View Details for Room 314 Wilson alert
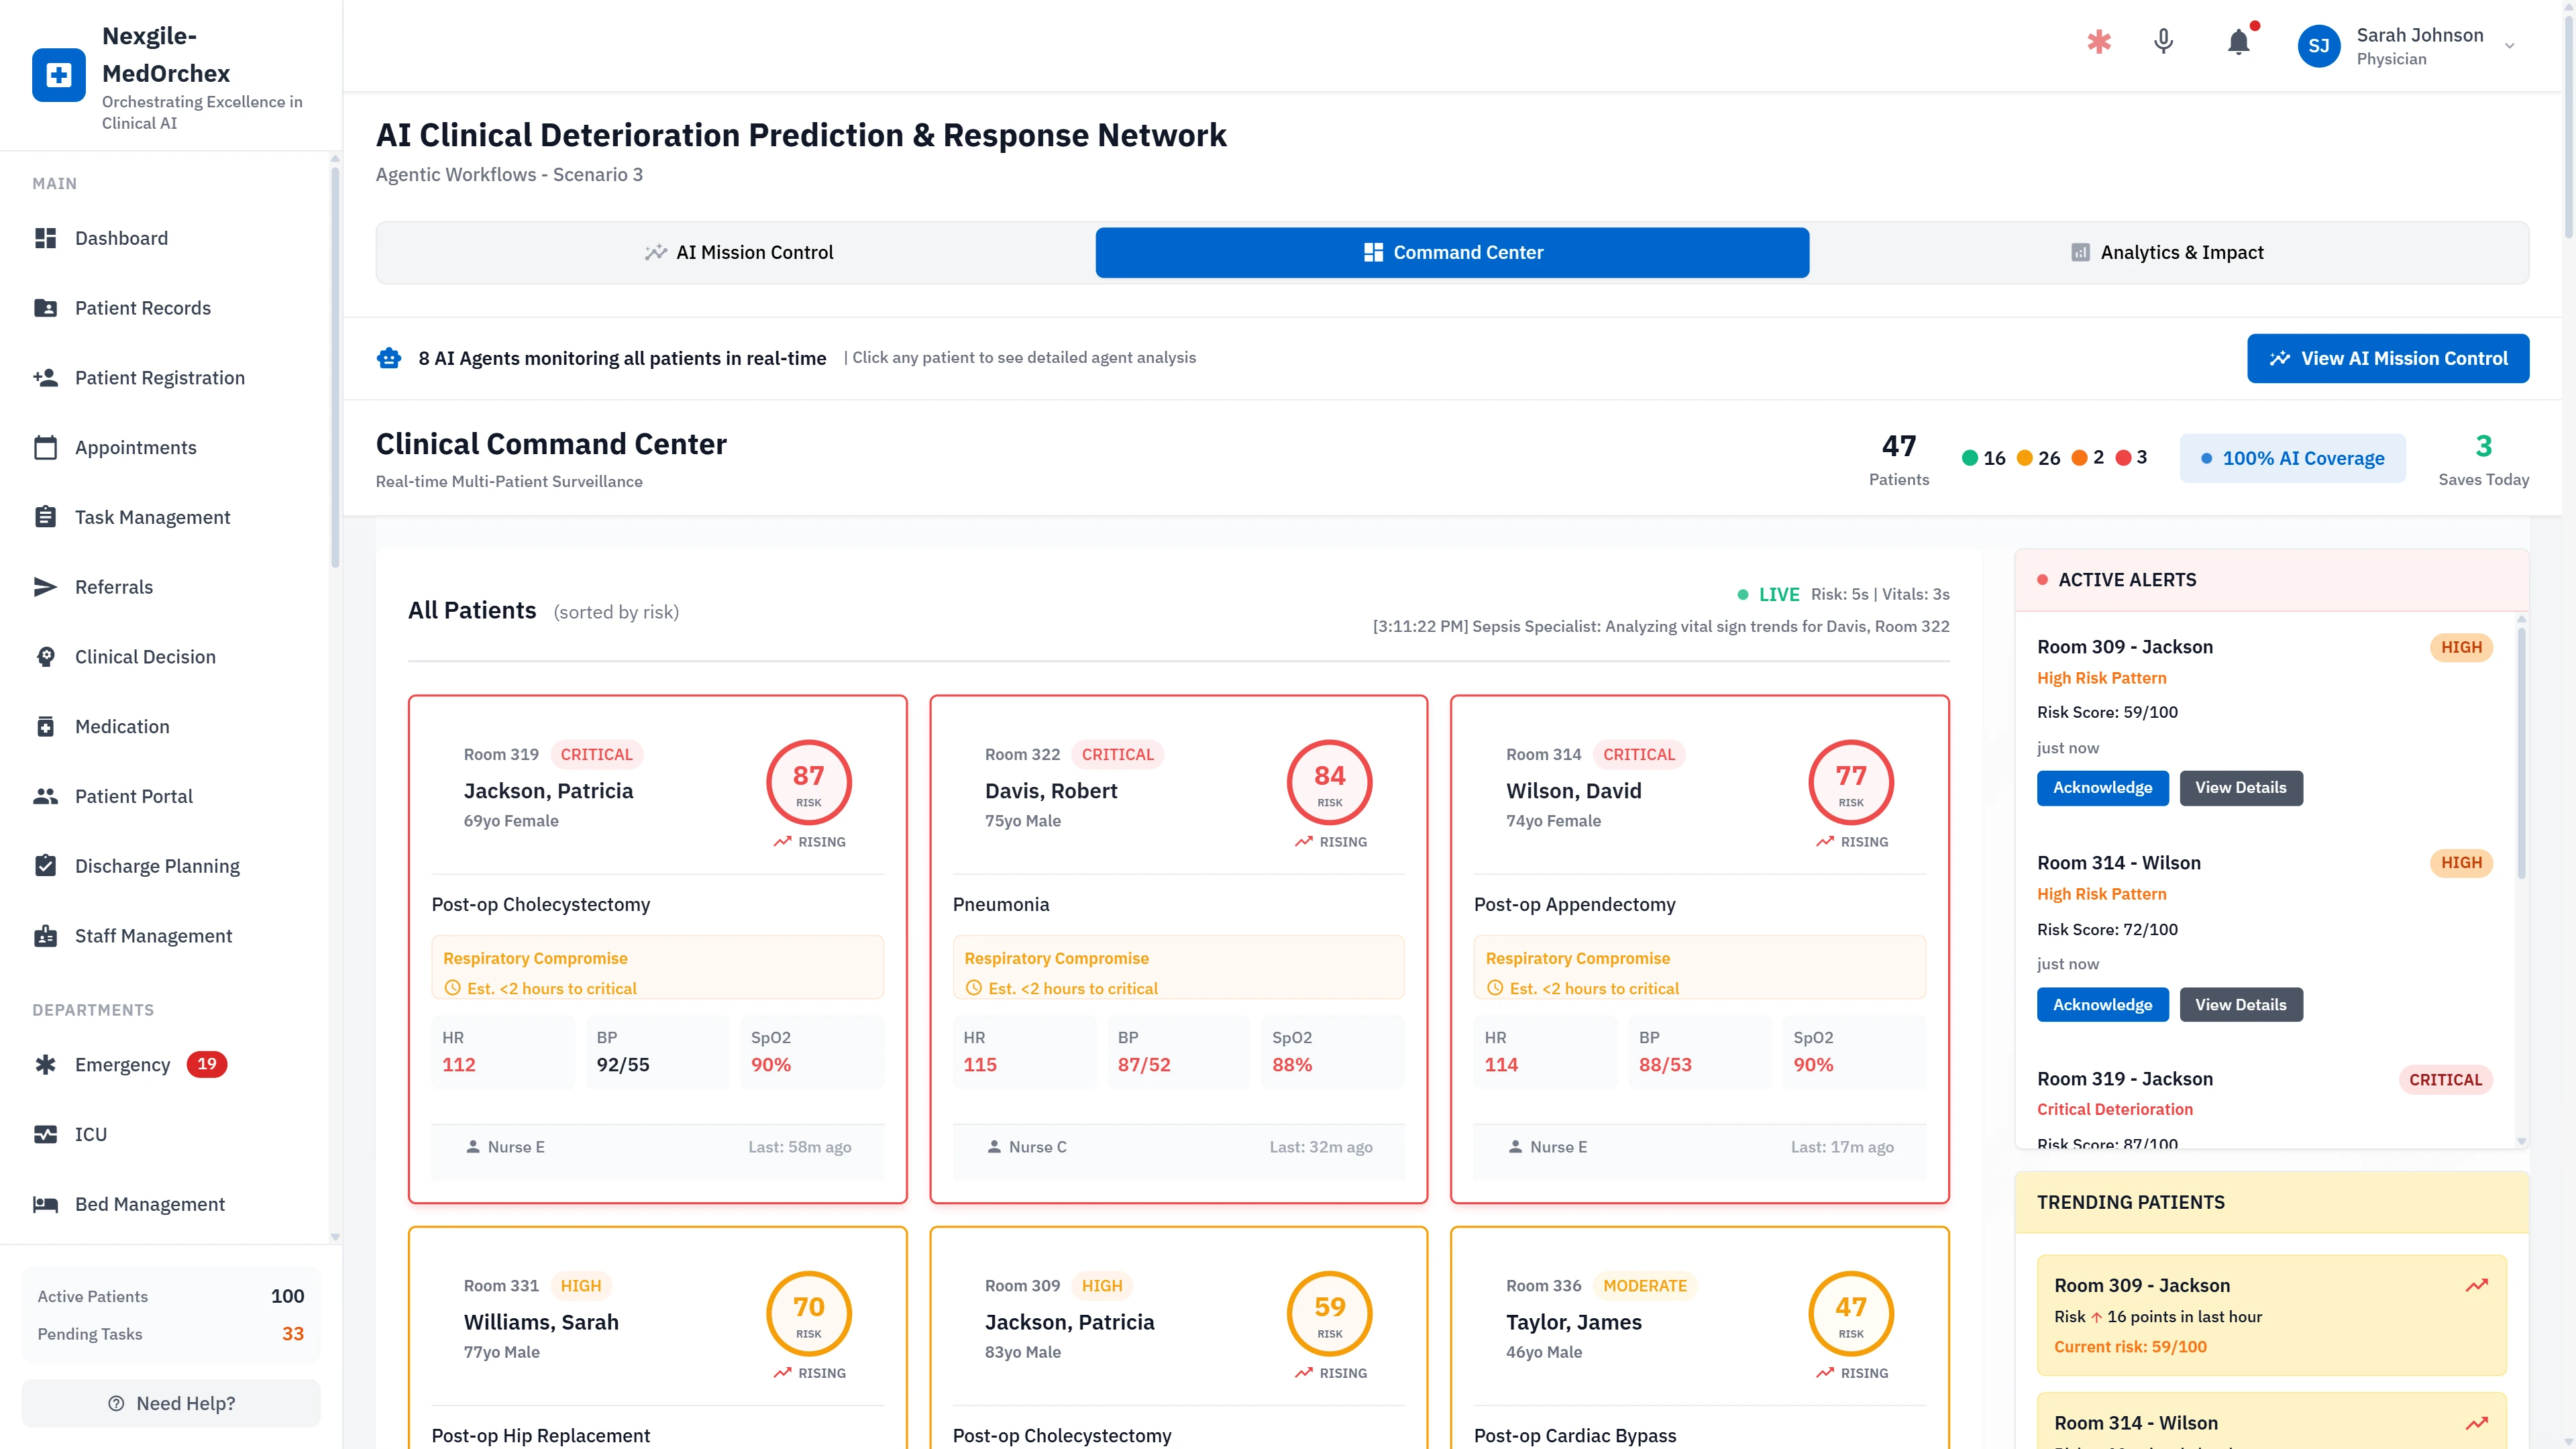 pos(2241,1004)
